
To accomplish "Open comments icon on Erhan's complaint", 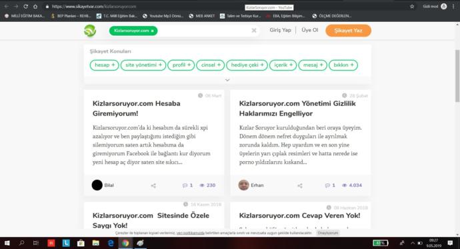I will point(327,186).
